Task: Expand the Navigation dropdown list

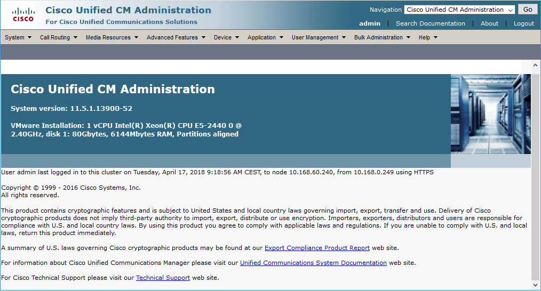Action: 459,10
